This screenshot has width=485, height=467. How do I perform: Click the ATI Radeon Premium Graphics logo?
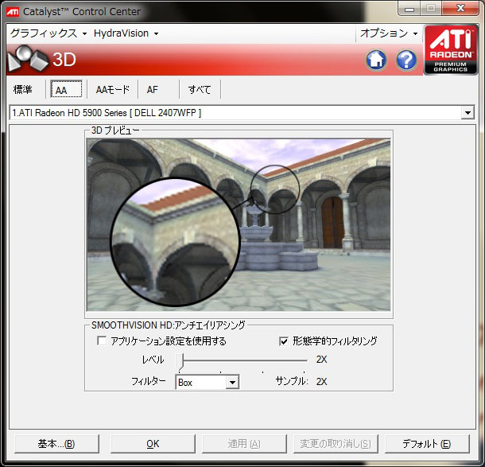pos(450,49)
